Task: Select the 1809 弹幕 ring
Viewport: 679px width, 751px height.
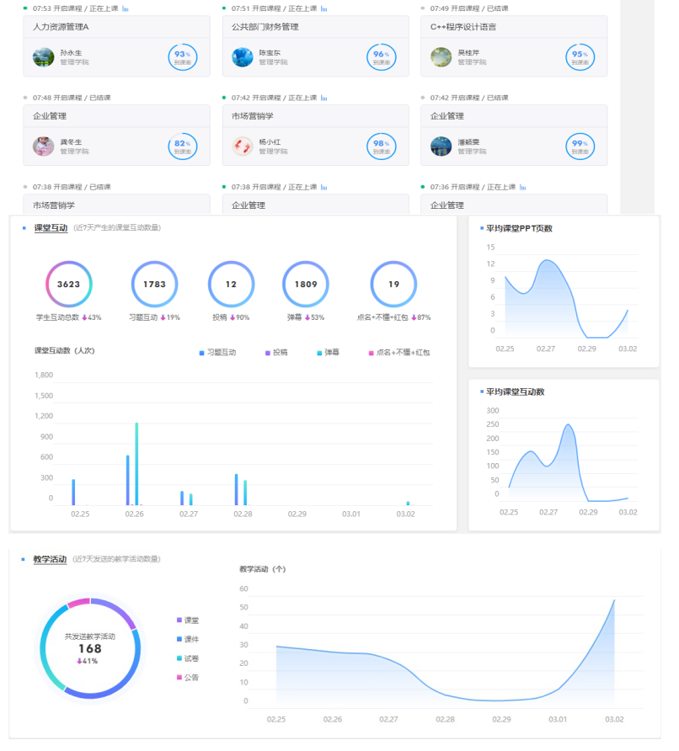Action: [306, 284]
